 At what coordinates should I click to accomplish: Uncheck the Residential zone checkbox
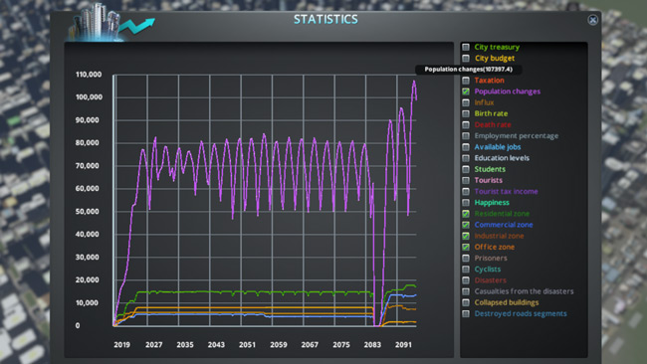click(x=466, y=214)
